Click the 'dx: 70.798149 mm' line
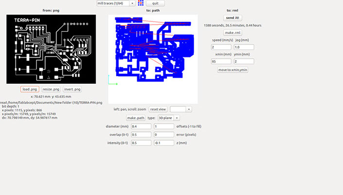343x195 pixels. (30, 117)
